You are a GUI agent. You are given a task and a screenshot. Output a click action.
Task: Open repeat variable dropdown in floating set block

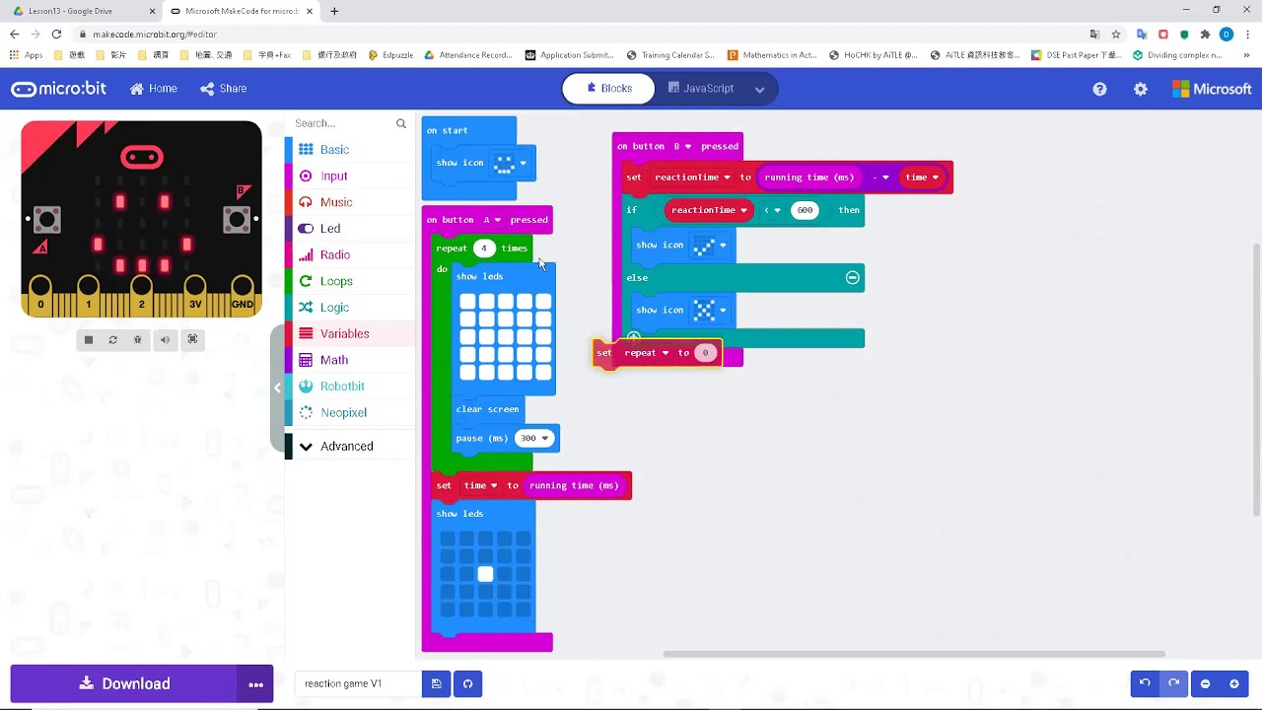tap(647, 353)
